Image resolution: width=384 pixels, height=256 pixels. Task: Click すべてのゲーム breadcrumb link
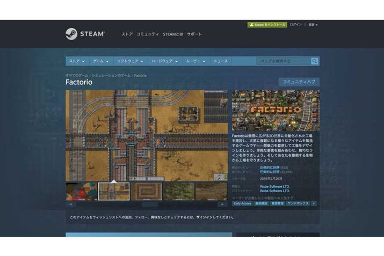77,75
